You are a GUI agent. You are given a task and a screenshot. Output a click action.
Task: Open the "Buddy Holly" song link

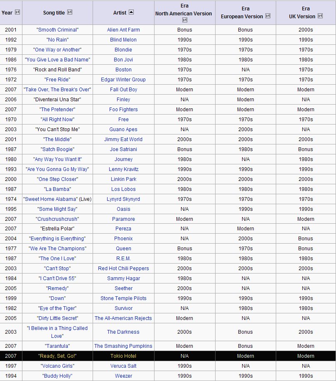pyautogui.click(x=57, y=376)
